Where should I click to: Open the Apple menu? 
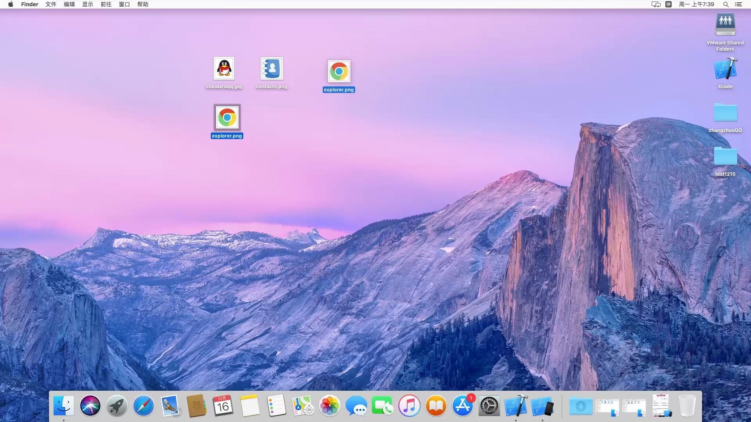pyautogui.click(x=11, y=4)
